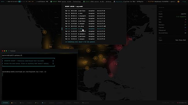Select the highlighted s.chen 13:18 login row
Screen dimensions: 188x105
tap(86, 29)
